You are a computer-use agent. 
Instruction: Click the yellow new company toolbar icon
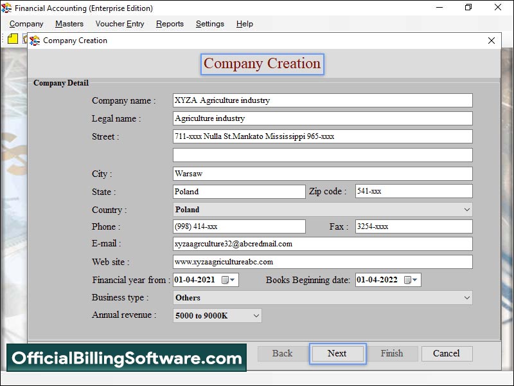click(13, 39)
